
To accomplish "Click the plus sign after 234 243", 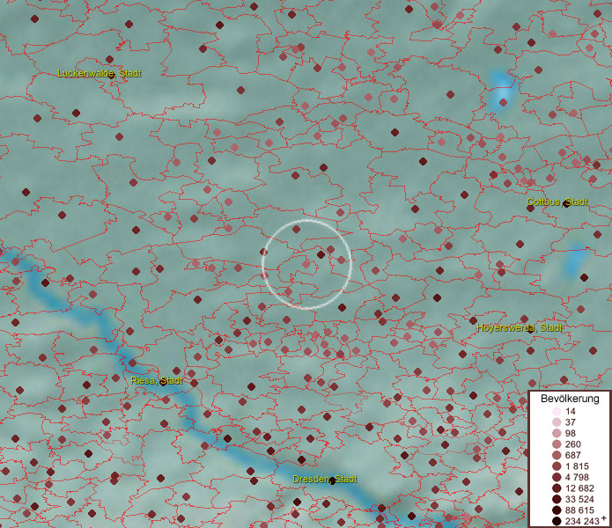I will pos(604,517).
